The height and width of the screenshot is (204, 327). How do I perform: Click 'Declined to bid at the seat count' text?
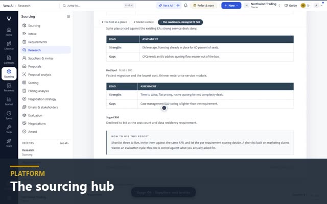click(x=151, y=123)
